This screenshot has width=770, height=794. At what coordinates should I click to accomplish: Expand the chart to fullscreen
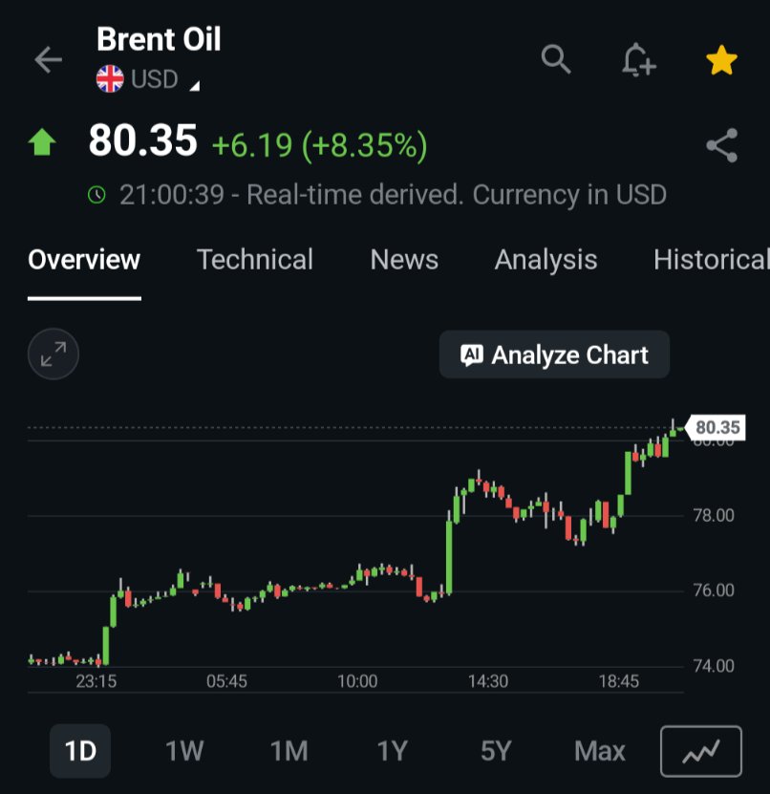[53, 354]
